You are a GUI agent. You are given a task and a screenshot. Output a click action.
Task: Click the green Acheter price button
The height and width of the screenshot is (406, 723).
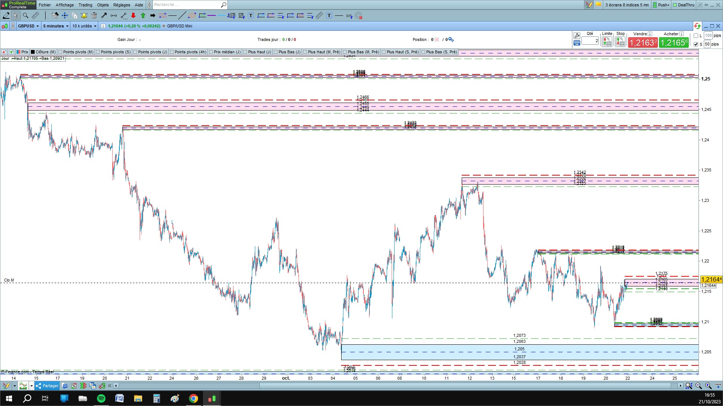point(674,42)
